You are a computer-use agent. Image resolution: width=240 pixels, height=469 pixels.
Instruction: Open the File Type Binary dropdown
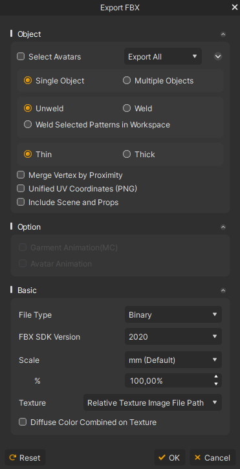(173, 314)
